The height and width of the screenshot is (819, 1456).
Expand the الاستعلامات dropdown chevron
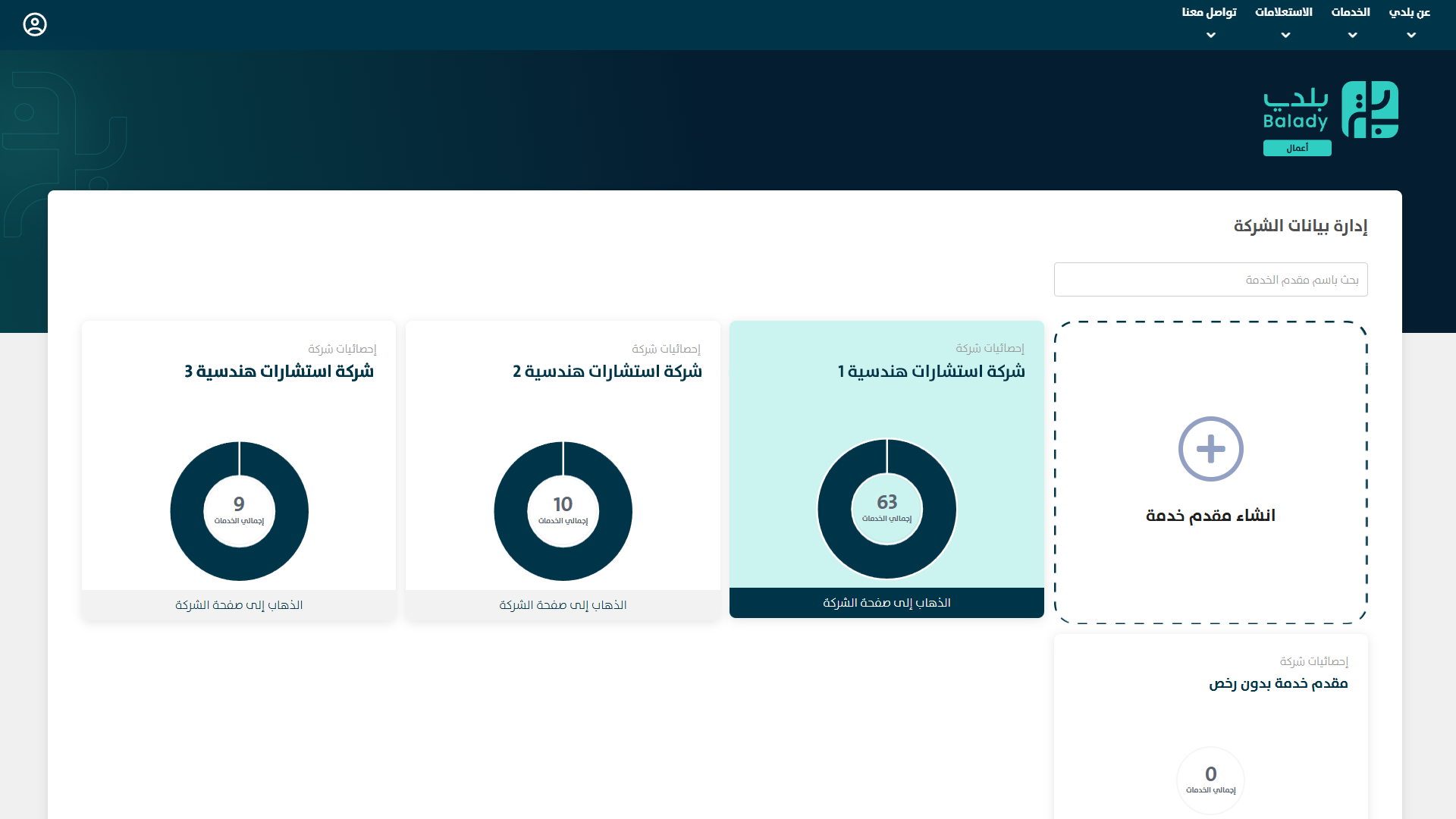(1285, 36)
